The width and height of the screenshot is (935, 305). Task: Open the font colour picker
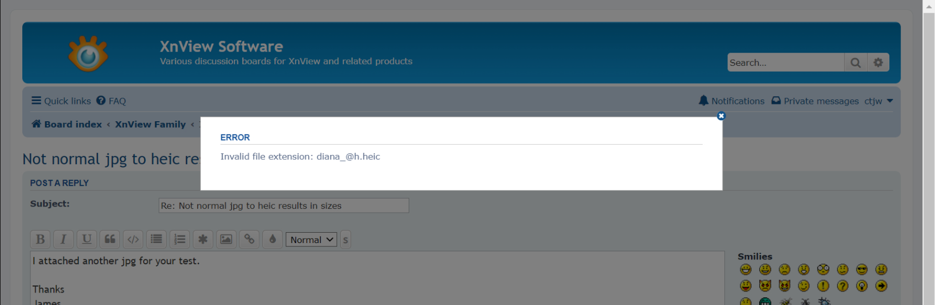click(x=273, y=239)
